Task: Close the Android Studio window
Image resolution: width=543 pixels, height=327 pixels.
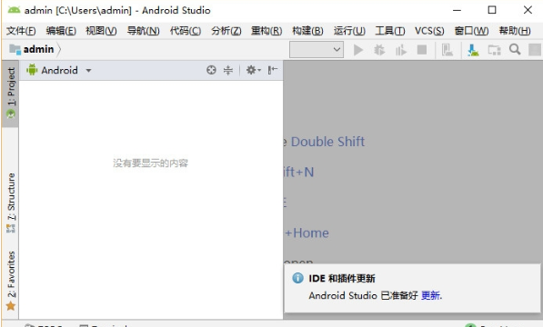Action: pyautogui.click(x=528, y=10)
